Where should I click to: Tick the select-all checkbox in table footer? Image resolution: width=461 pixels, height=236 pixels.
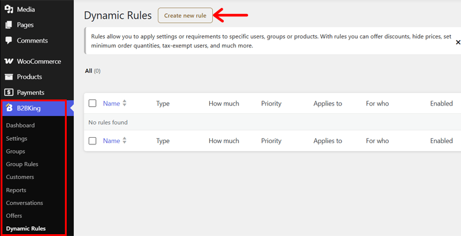(92, 141)
